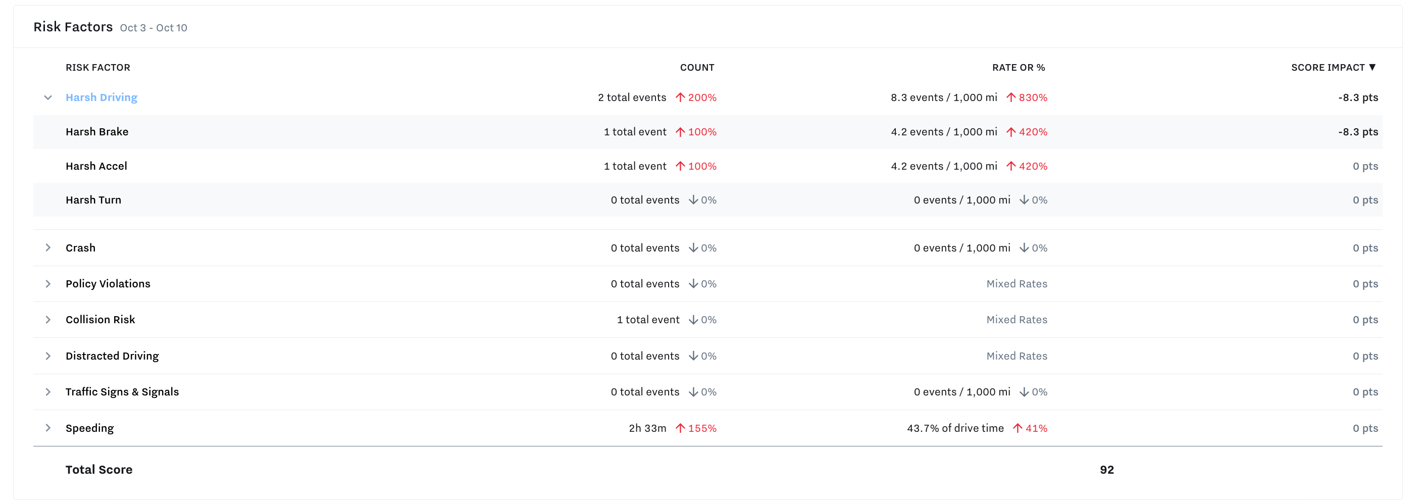Expand the Policy Violations row
Screen dimensions: 1419x504
(x=48, y=284)
